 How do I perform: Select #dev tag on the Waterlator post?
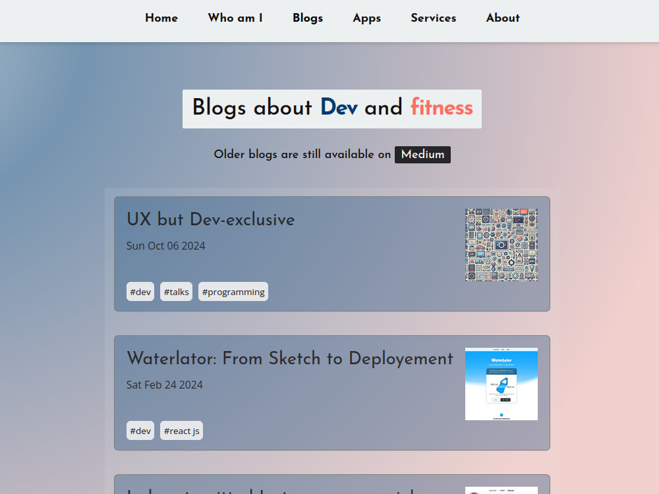tap(140, 431)
